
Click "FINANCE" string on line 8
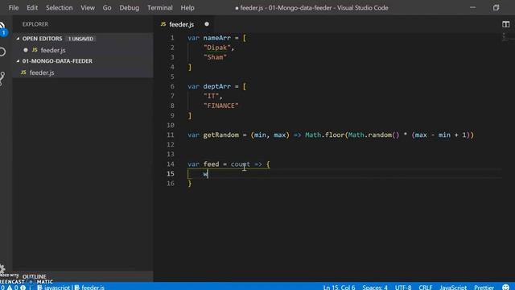pos(221,106)
